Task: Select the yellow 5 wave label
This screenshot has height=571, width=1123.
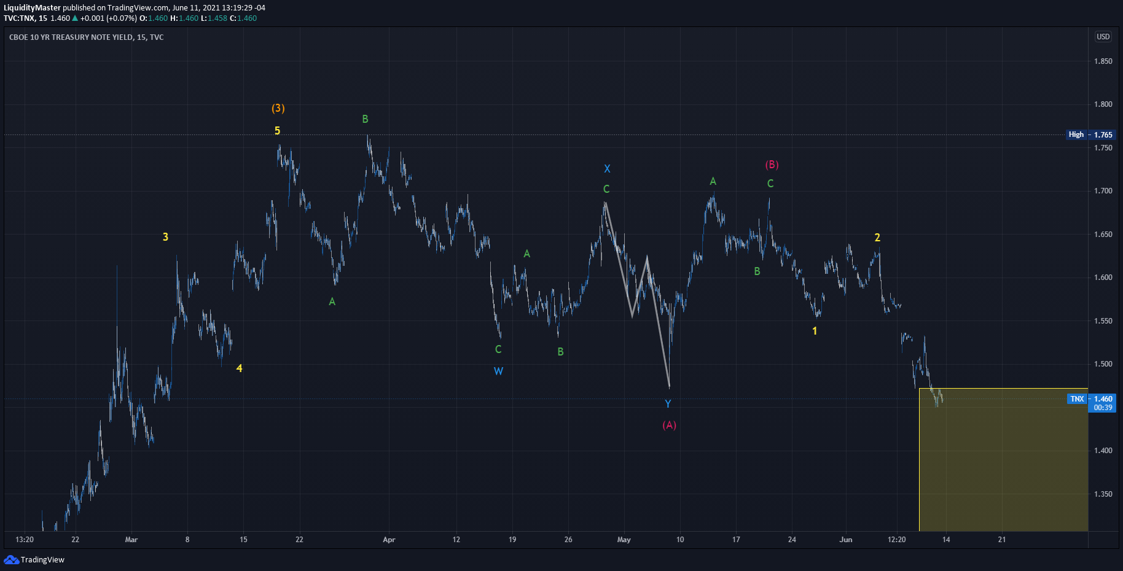Action: 277,131
